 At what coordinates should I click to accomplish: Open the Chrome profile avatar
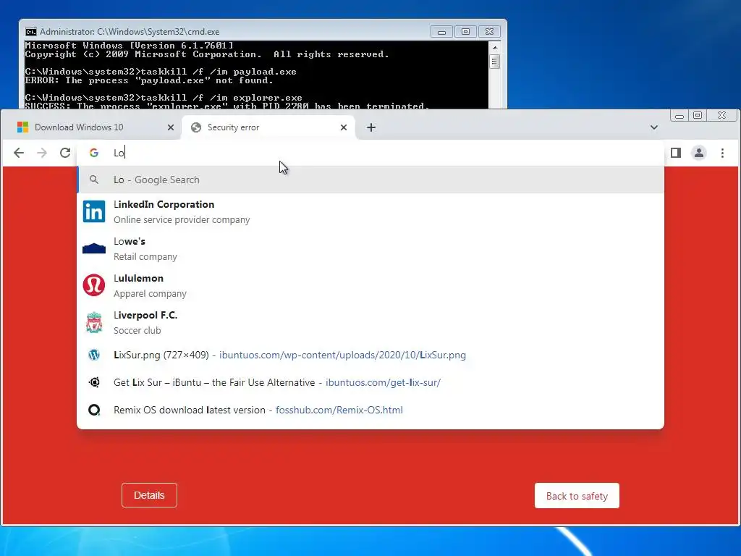pyautogui.click(x=699, y=153)
